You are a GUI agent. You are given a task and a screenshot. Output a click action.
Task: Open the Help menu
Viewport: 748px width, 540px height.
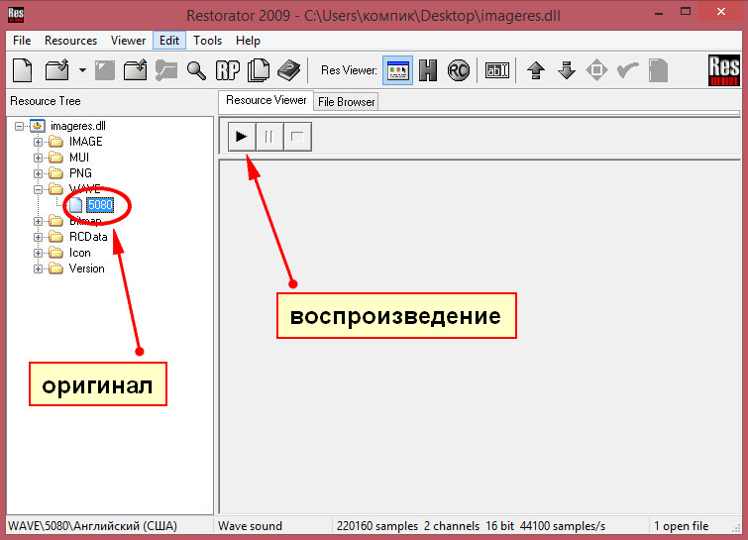point(248,41)
